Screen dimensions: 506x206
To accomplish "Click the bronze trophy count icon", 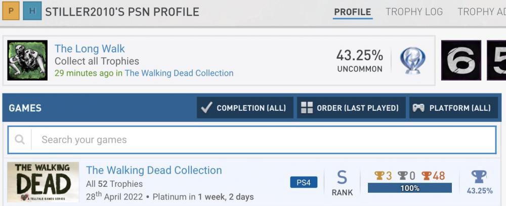I will click(x=427, y=176).
